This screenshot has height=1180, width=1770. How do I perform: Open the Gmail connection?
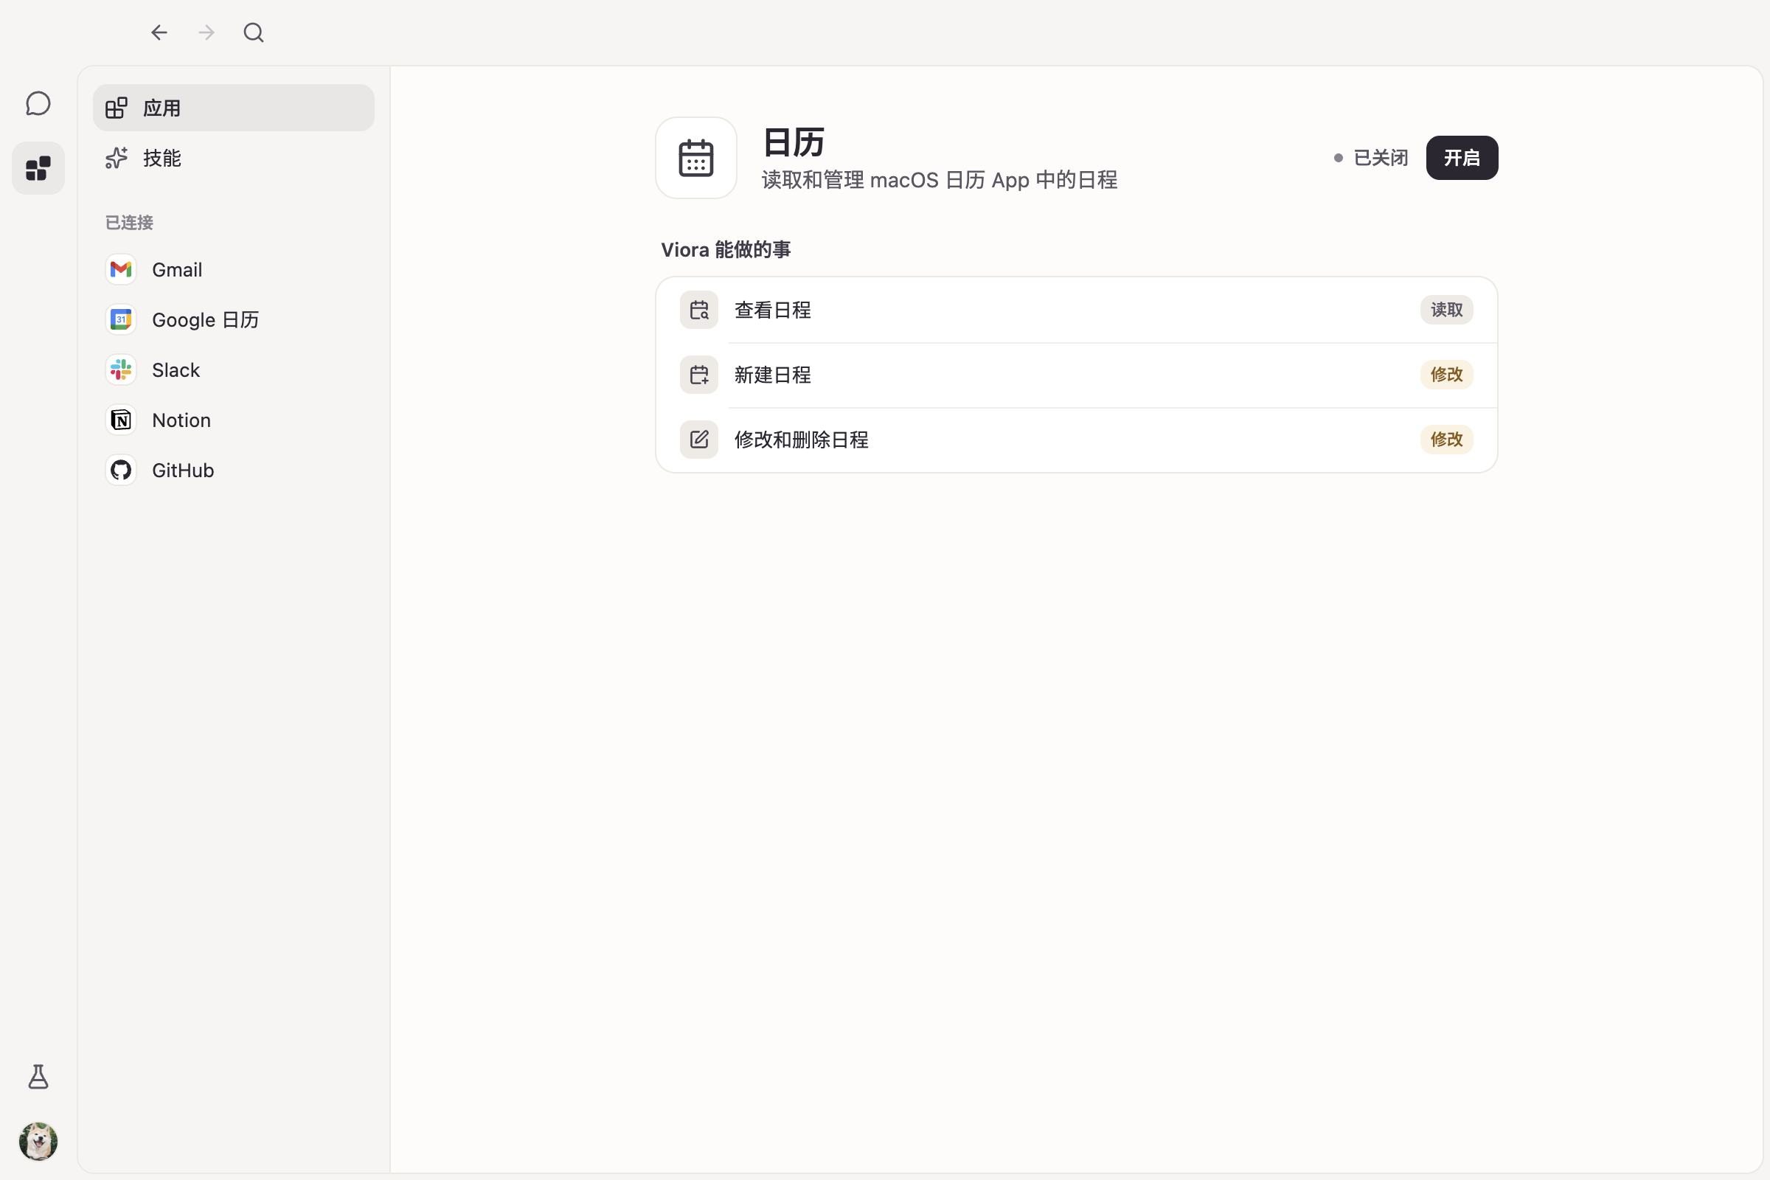pos(233,269)
